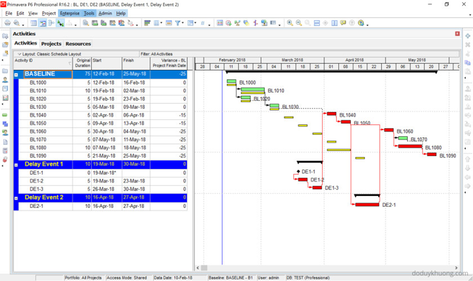The width and height of the screenshot is (473, 281).
Task: Collapse the BASELINE group band
Action: tap(16, 75)
